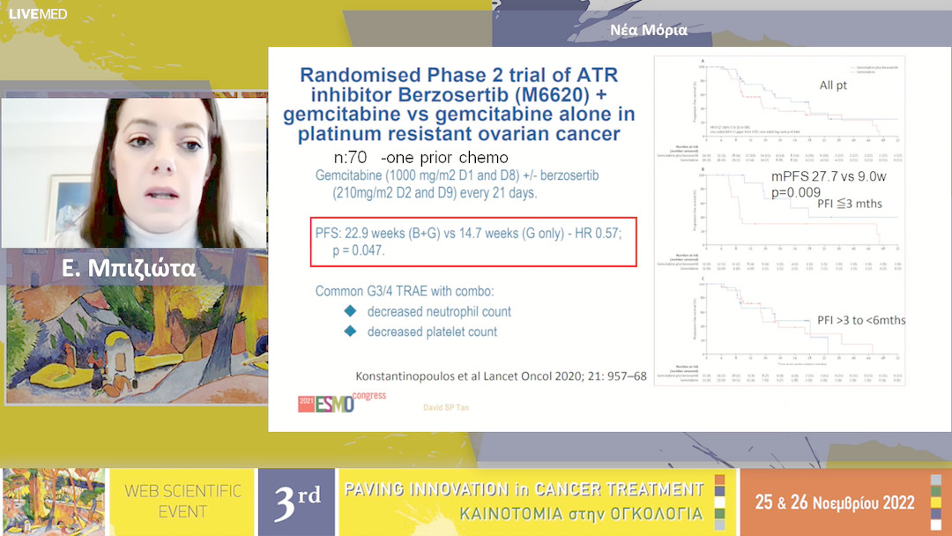Select the "3rd" badge in the banner

(297, 502)
